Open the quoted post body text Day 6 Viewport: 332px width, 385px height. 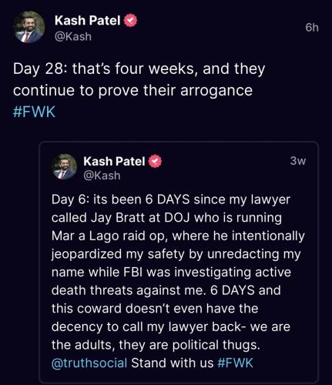(x=178, y=281)
